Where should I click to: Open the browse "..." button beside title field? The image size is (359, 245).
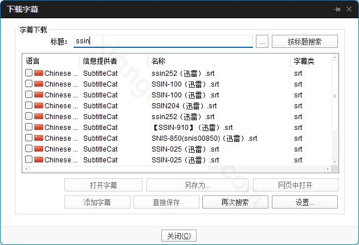coord(262,42)
